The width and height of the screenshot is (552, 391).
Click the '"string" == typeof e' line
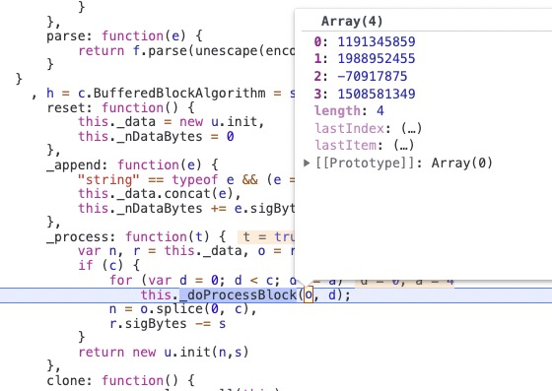[x=186, y=179]
